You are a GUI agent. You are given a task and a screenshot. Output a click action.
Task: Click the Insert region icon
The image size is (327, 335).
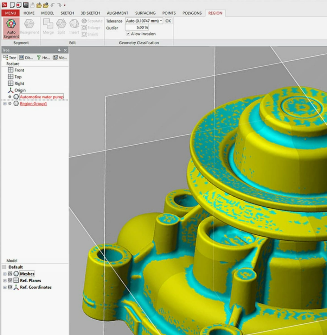[x=74, y=27]
